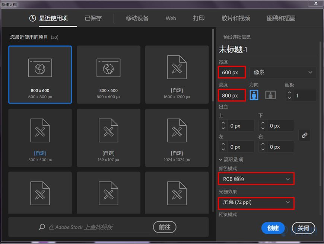Open the 光栅效果 dropdown showing 屏幕 (72 ppi)
Image resolution: width=324 pixels, height=244 pixels.
point(256,203)
